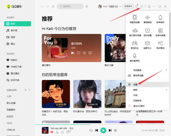This screenshot has height=136, width=171.
Task: Open 音频转码 audio transcoding tool
Action: pyautogui.click(x=147, y=19)
